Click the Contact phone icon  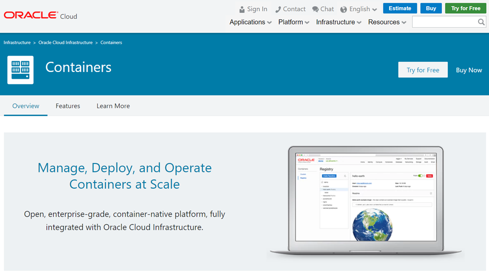coord(278,10)
